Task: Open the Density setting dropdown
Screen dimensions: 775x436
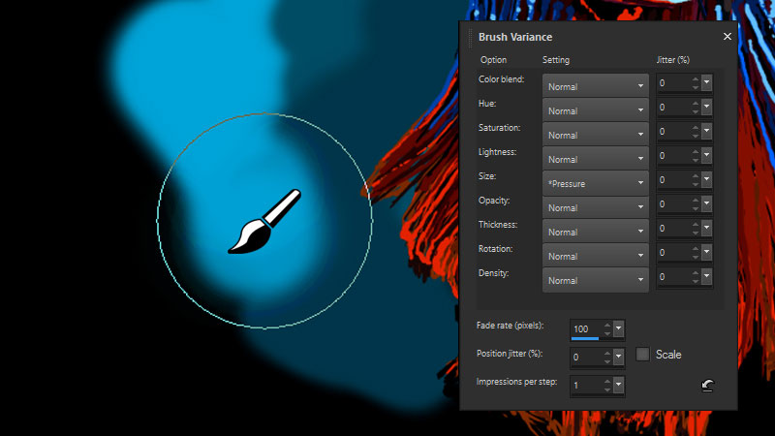Action: click(x=596, y=280)
